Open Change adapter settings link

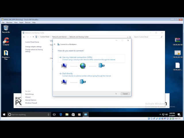coord(33,47)
